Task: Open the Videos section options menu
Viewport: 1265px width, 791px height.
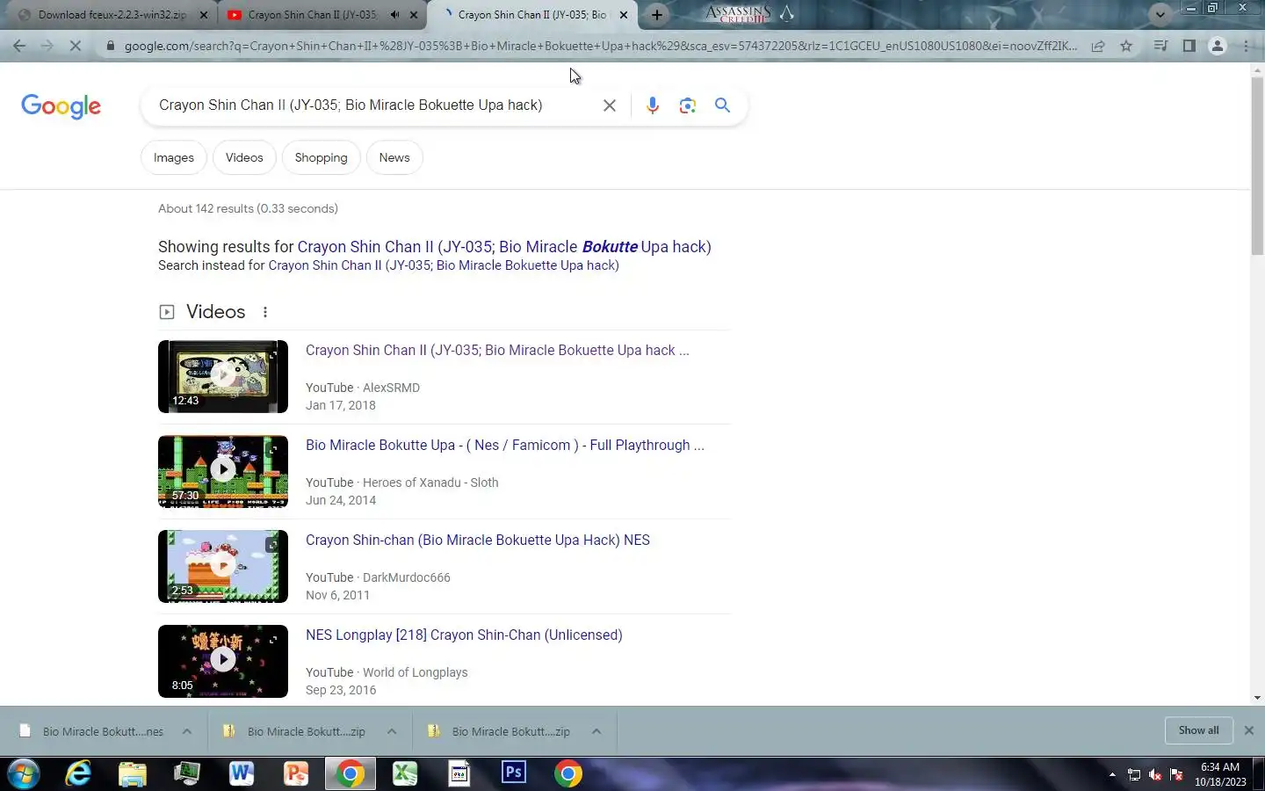Action: coord(264,312)
